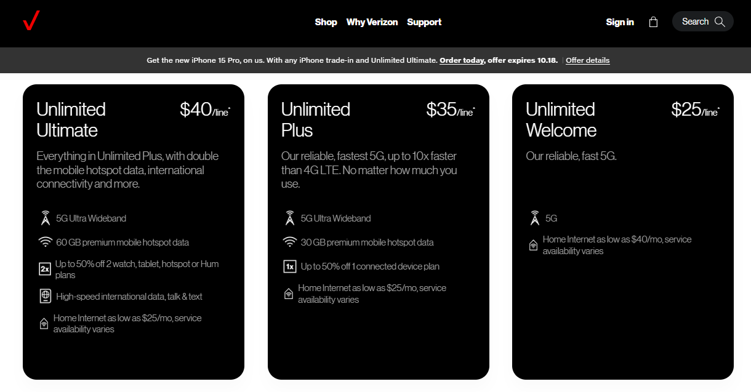Click the 2x connected device icon
The width and height of the screenshot is (751, 392).
click(x=45, y=269)
